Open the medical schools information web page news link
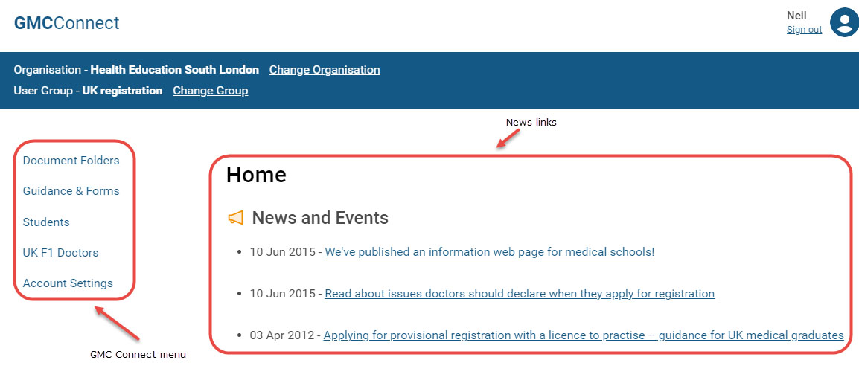This screenshot has height=386, width=859. point(490,252)
